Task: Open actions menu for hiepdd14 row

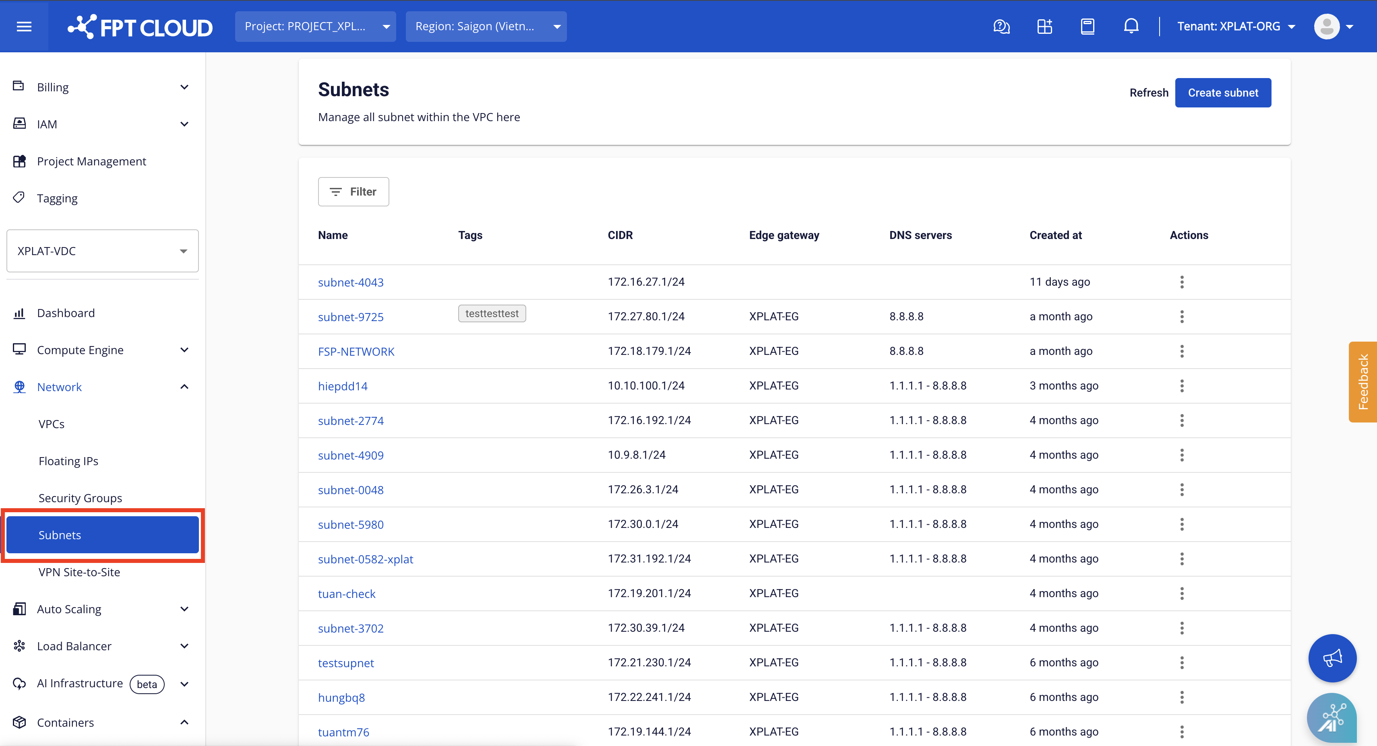Action: (x=1182, y=385)
